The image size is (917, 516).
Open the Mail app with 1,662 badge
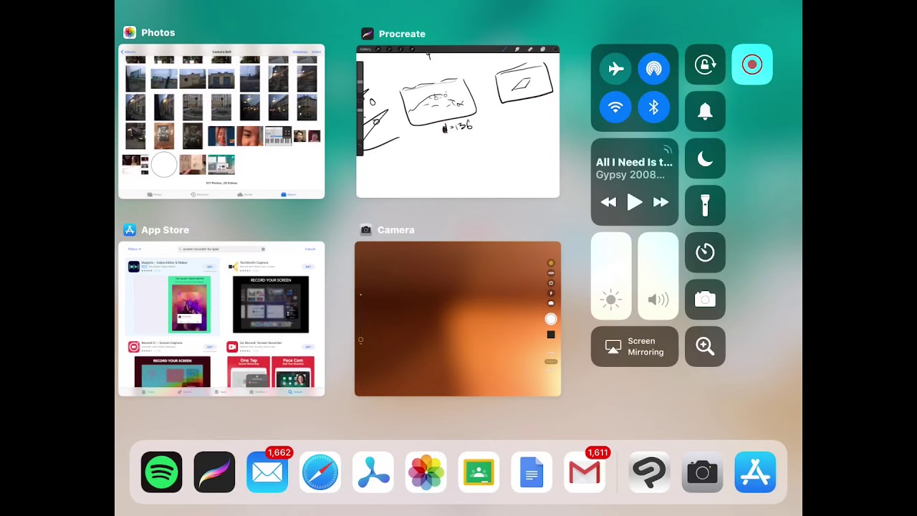pyautogui.click(x=267, y=472)
